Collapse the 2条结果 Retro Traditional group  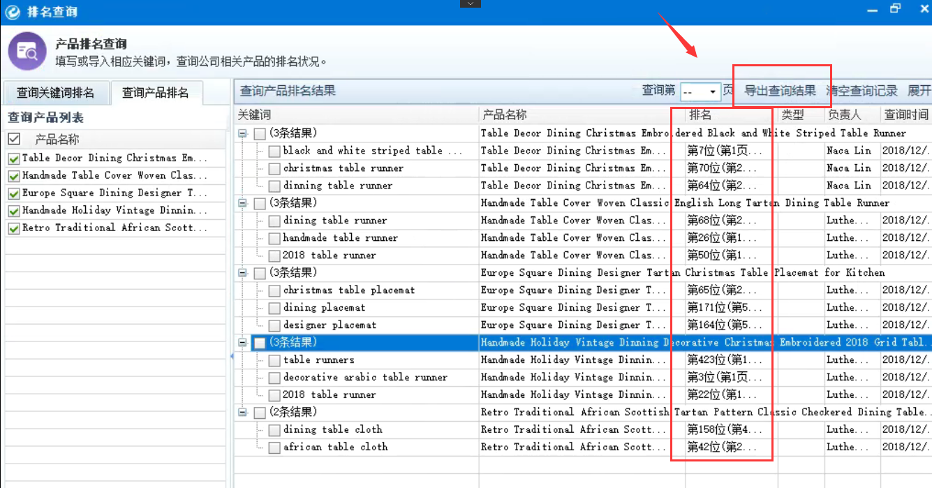[x=243, y=413]
